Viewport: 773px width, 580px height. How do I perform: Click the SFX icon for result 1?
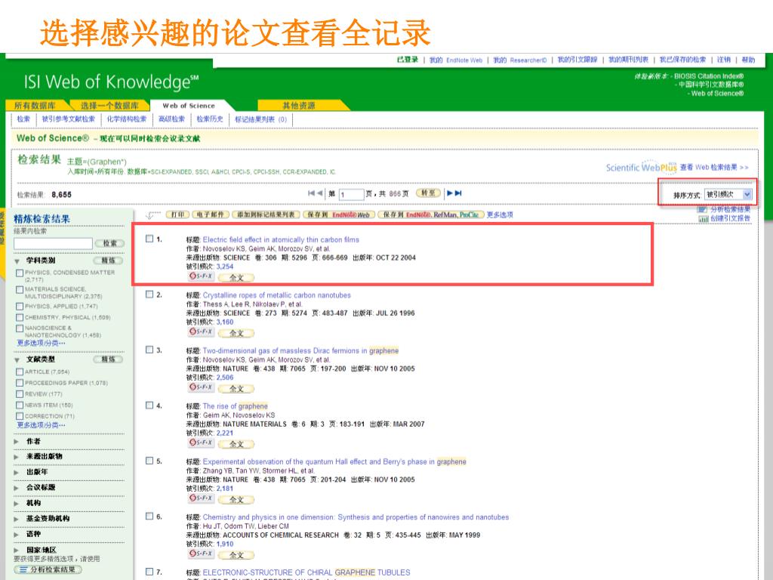tap(201, 276)
